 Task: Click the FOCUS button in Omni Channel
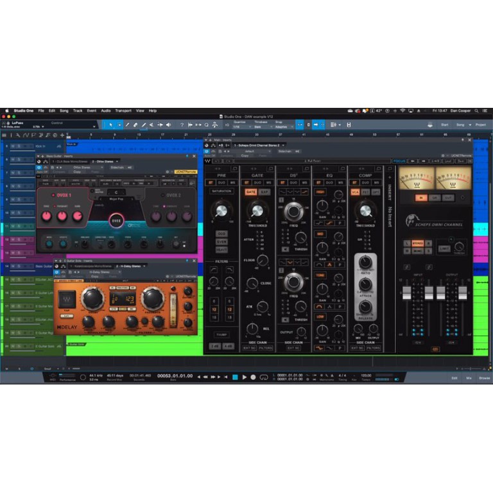(399, 161)
